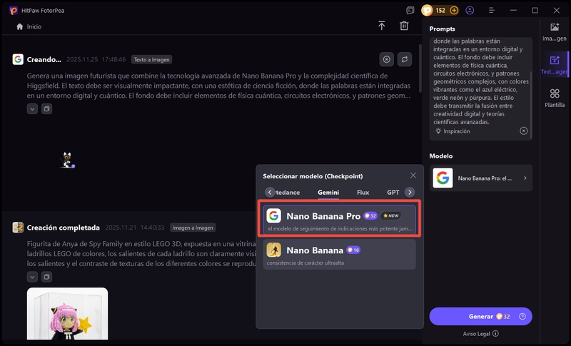Open the Anya LEGO figure thumbnail
Image resolution: width=571 pixels, height=346 pixels.
[67, 313]
